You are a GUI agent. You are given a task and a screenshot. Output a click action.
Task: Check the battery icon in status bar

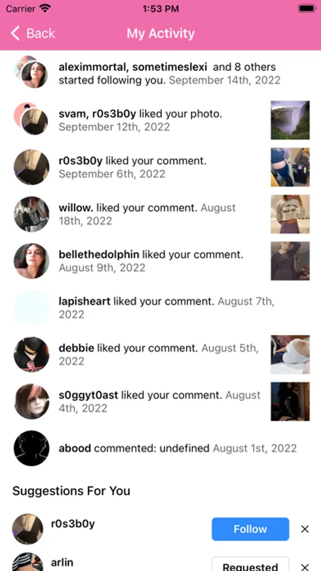pyautogui.click(x=307, y=8)
